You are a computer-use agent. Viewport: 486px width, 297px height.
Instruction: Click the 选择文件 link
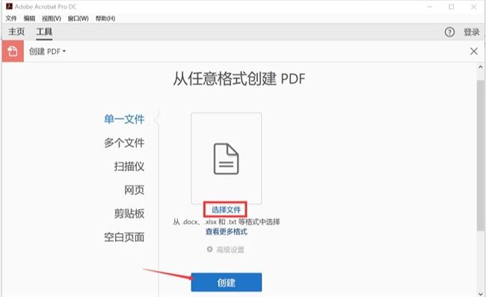pos(226,210)
